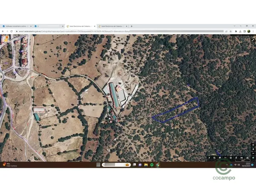Open the Chrome profile avatar

coord(249,31)
